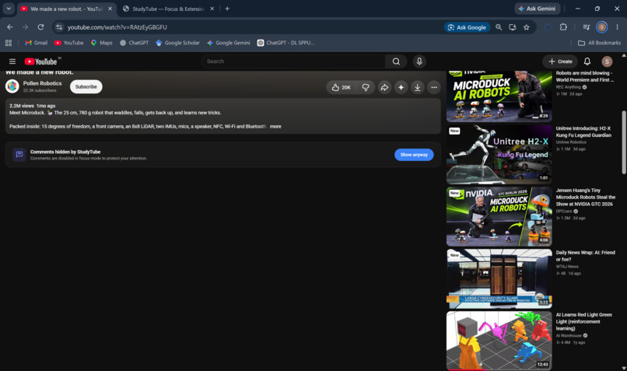627x371 pixels.
Task: Click the scrollbar down arrow
Action: (624, 368)
